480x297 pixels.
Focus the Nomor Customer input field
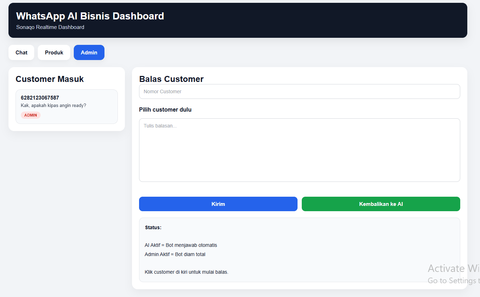tap(300, 91)
